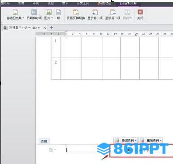The image size is (173, 164).
Task: Click the Field (域) icon
Action: tap(58, 12)
